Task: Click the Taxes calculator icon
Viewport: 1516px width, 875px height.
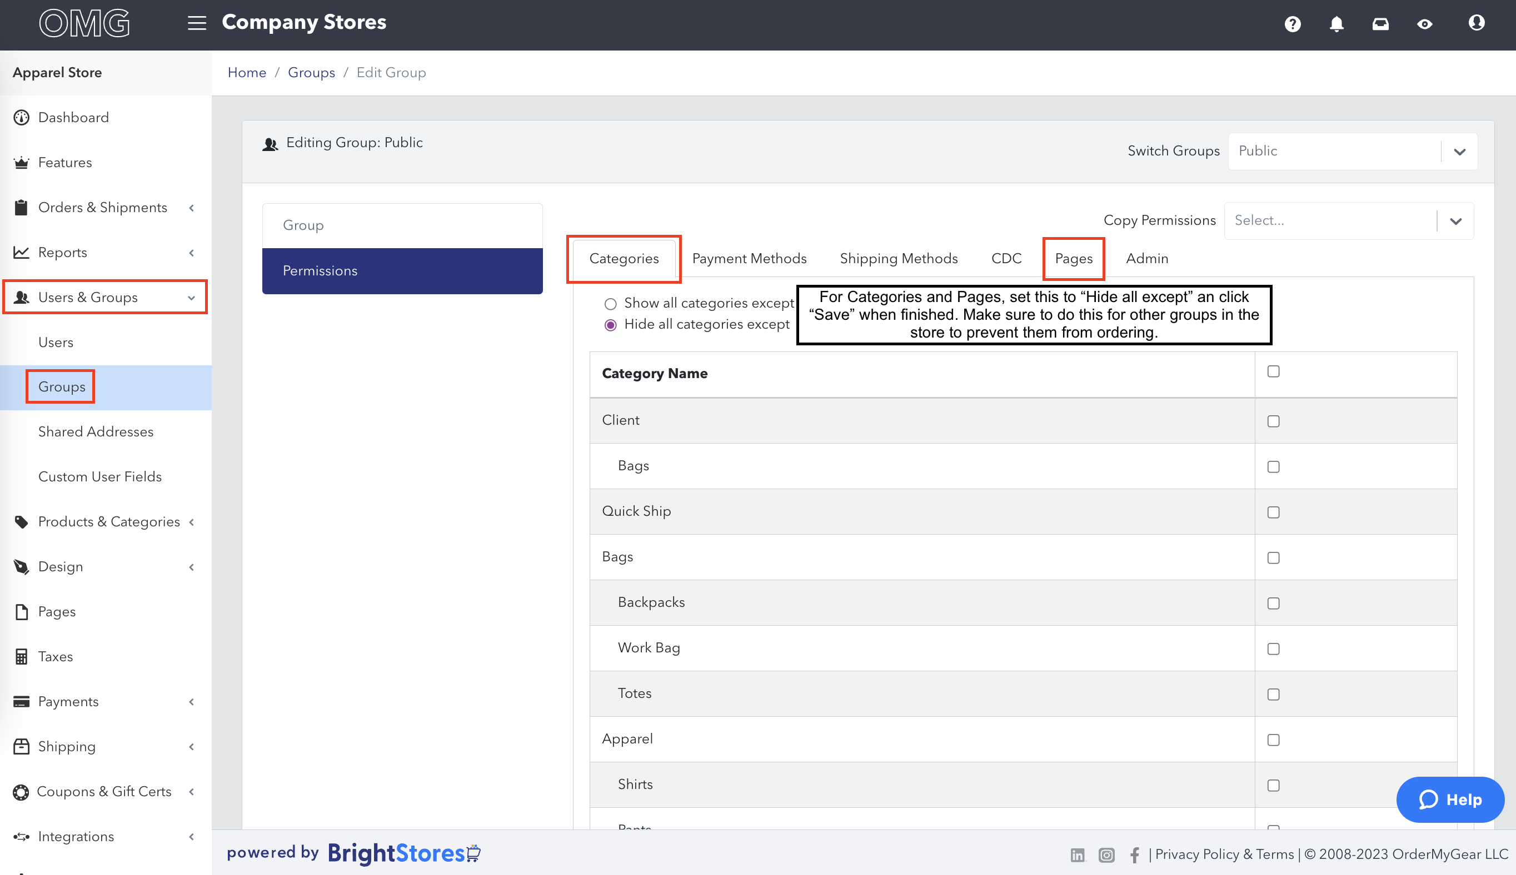Action: click(21, 656)
